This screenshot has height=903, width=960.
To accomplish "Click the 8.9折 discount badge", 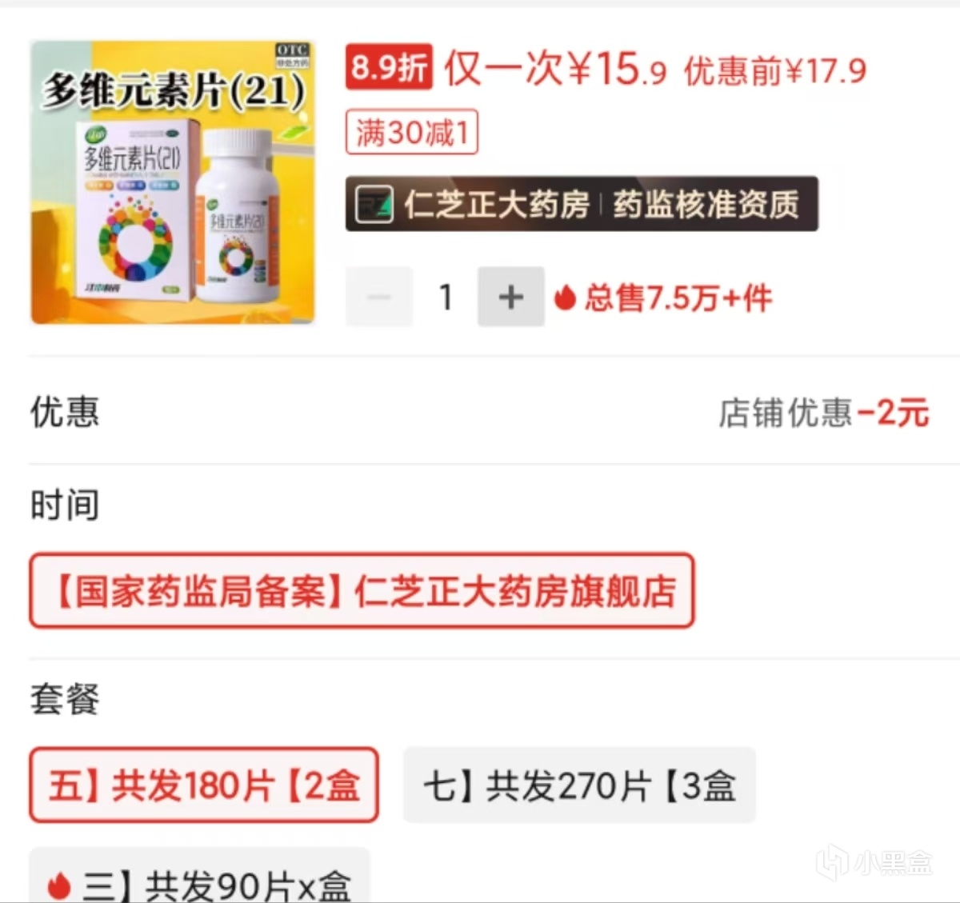I will click(x=389, y=67).
